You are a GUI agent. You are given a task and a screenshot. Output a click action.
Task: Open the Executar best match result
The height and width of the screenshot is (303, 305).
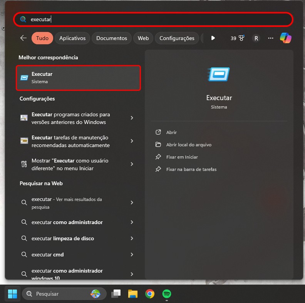78,78
